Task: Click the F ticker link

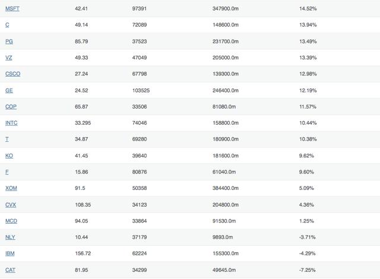Action: click(7, 172)
